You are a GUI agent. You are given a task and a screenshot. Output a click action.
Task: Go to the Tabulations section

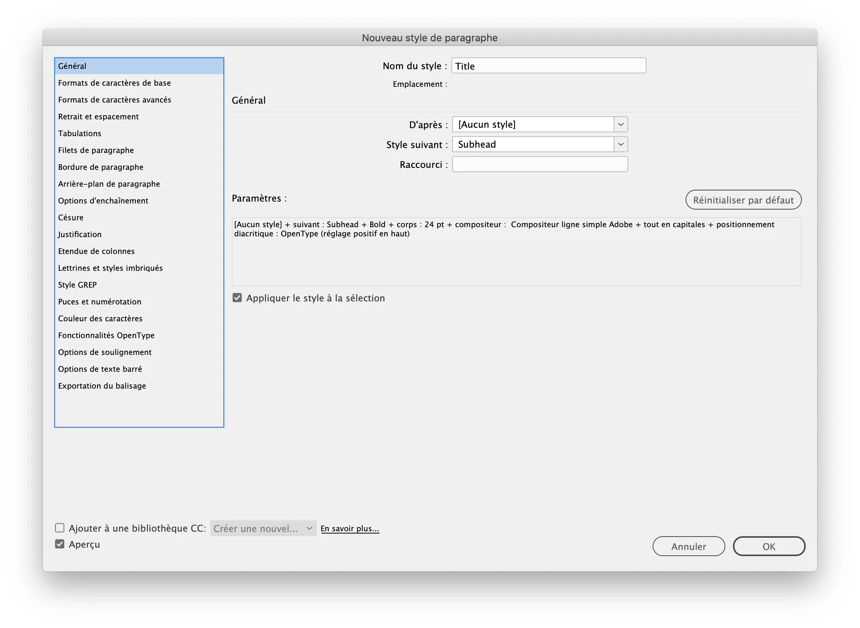pos(80,133)
